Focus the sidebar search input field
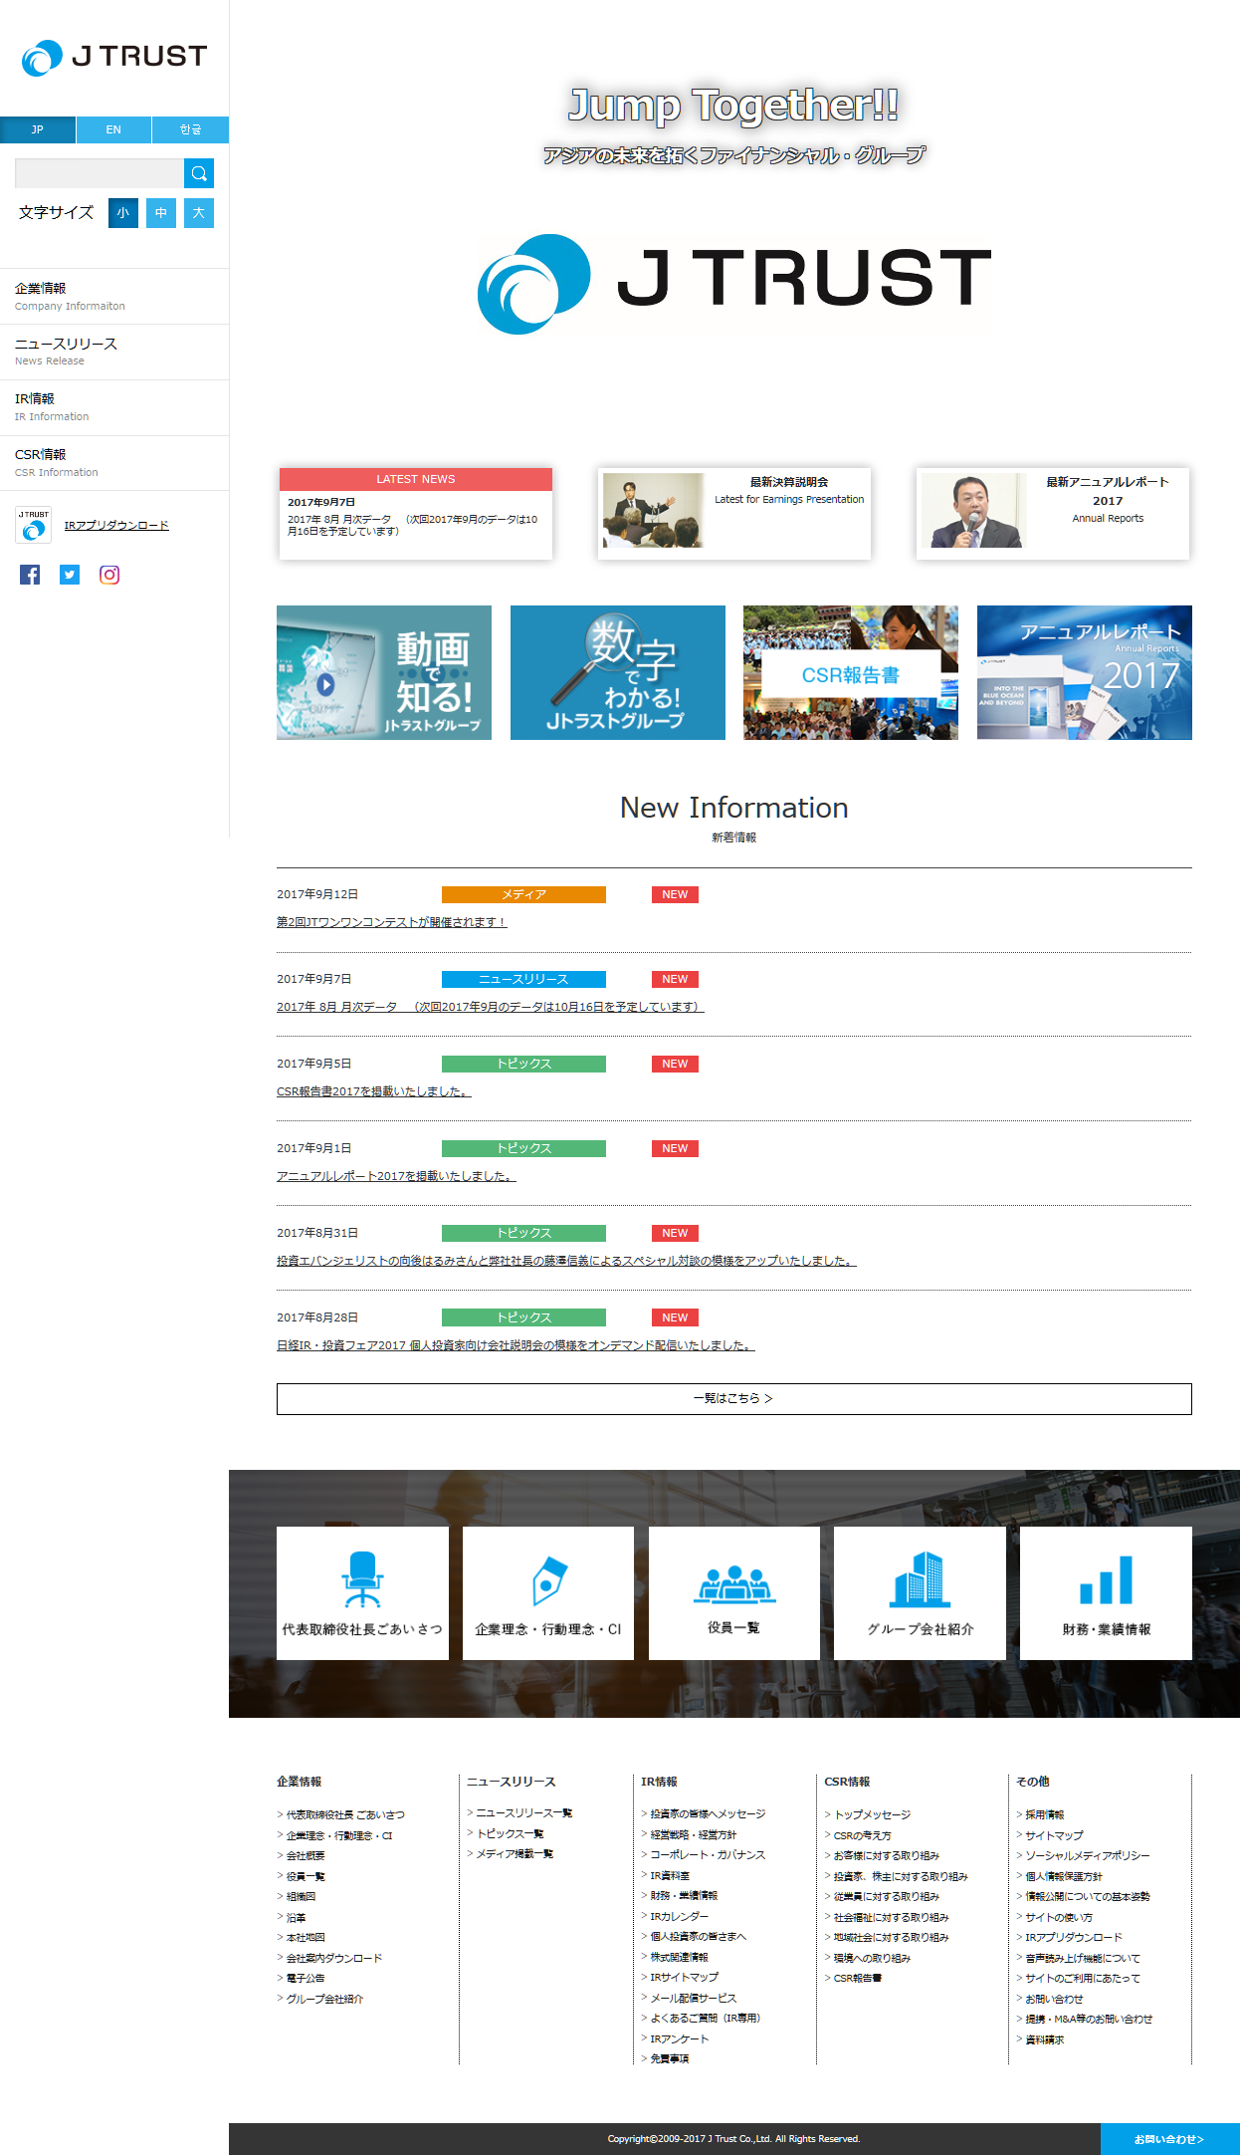 coord(100,173)
